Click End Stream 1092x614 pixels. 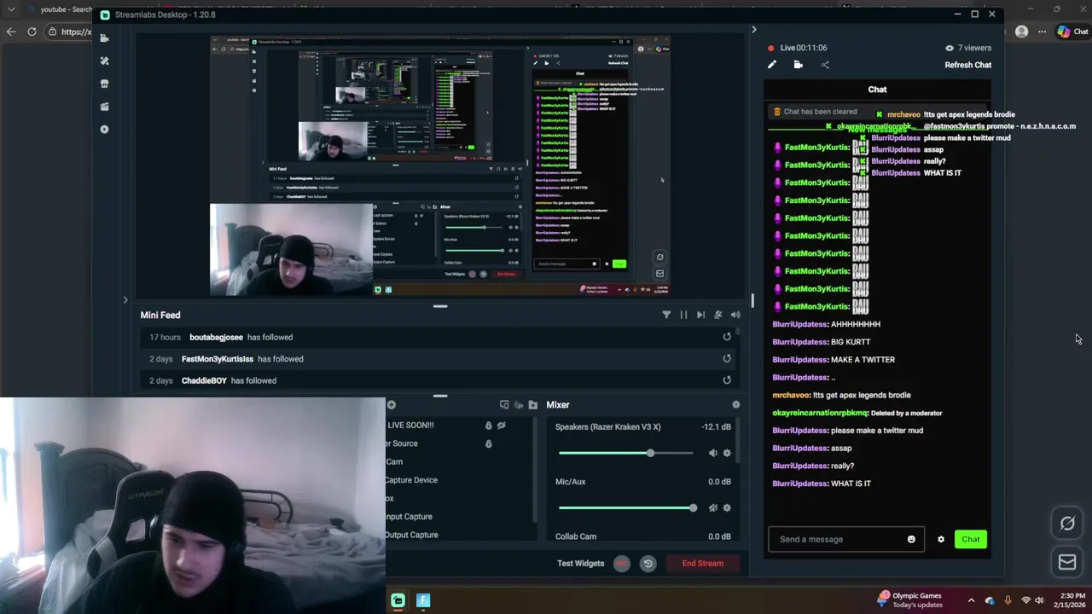[x=702, y=564]
